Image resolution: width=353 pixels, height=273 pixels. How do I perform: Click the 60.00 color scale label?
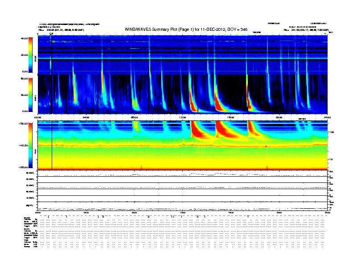[24, 79]
